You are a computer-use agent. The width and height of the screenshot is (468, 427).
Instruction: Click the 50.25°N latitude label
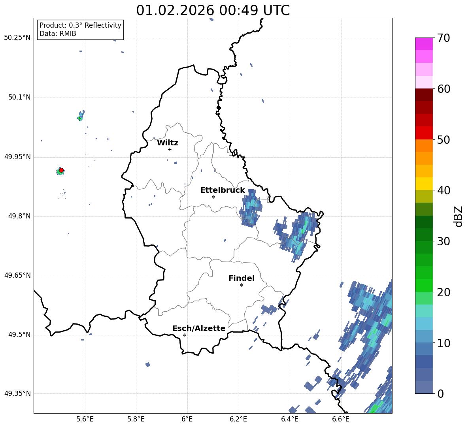pos(17,38)
